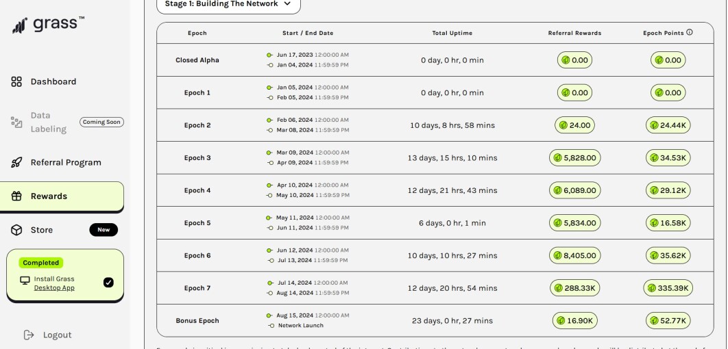The width and height of the screenshot is (728, 349).
Task: Click the grass logo icon
Action: pos(19,25)
